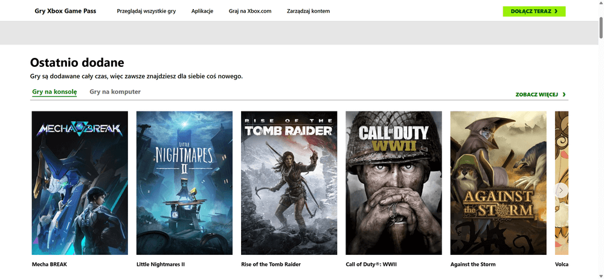Viewport: 604px width, 279px height.
Task: Follow the ZOBACZ WIĘCEJ link
Action: click(541, 94)
